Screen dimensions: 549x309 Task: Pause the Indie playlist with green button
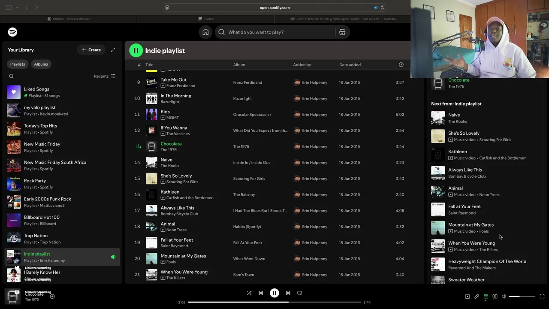point(136,51)
